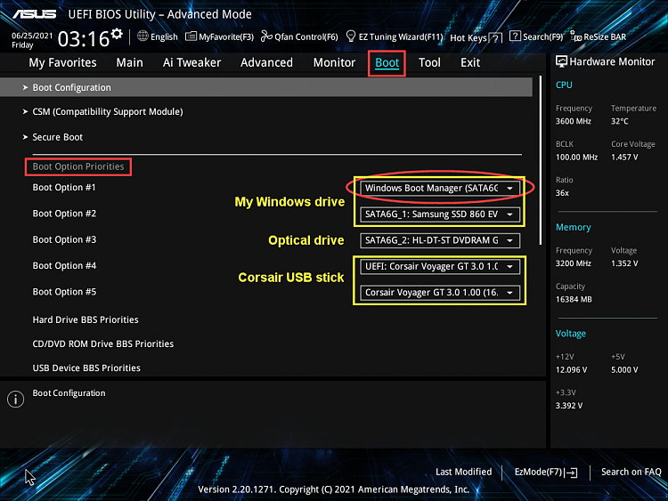Switch to the Main tab
The image size is (668, 501).
(129, 62)
